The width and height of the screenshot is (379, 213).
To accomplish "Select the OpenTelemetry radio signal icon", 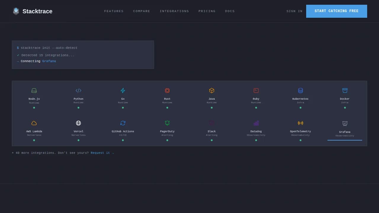I will pyautogui.click(x=301, y=123).
